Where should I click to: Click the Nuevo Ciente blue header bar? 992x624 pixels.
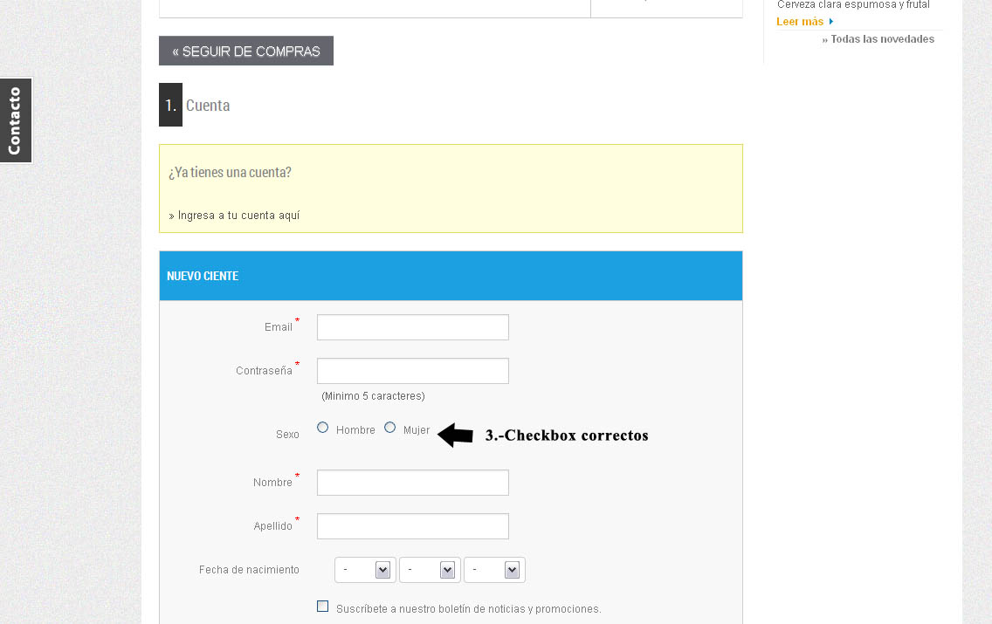click(x=451, y=276)
